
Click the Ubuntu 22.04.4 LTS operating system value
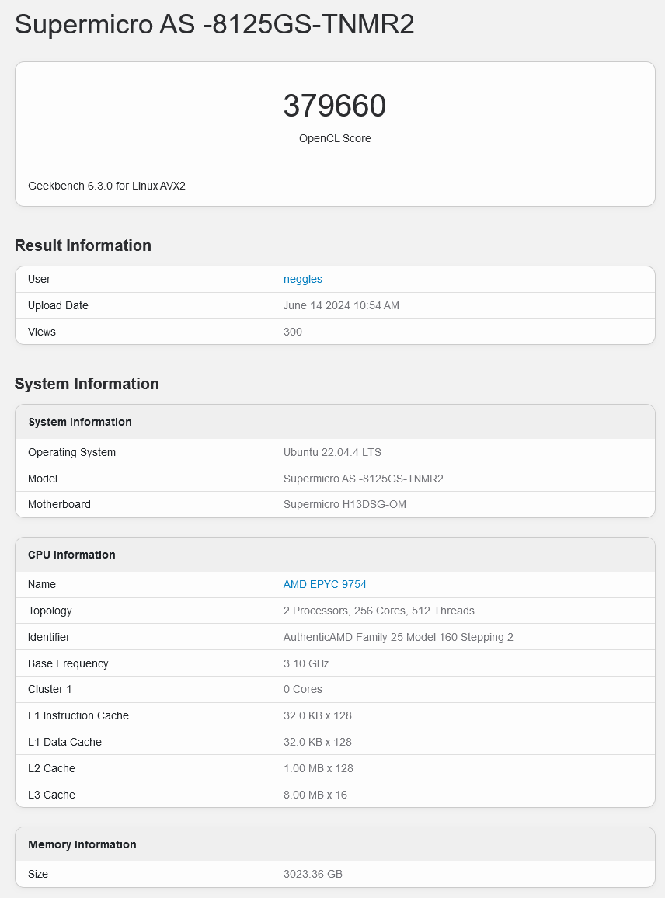[x=332, y=452]
